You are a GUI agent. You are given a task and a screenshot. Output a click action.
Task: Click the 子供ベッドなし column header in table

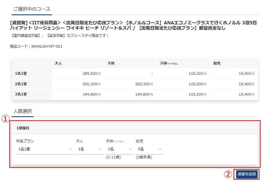(x=169, y=63)
